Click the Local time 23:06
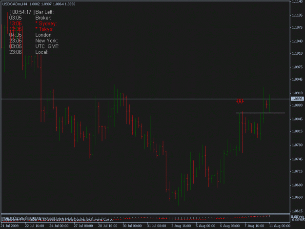 pos(15,52)
